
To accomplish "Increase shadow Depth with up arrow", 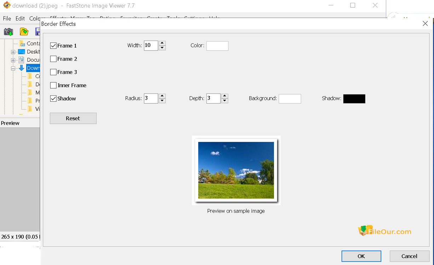I will pyautogui.click(x=224, y=96).
